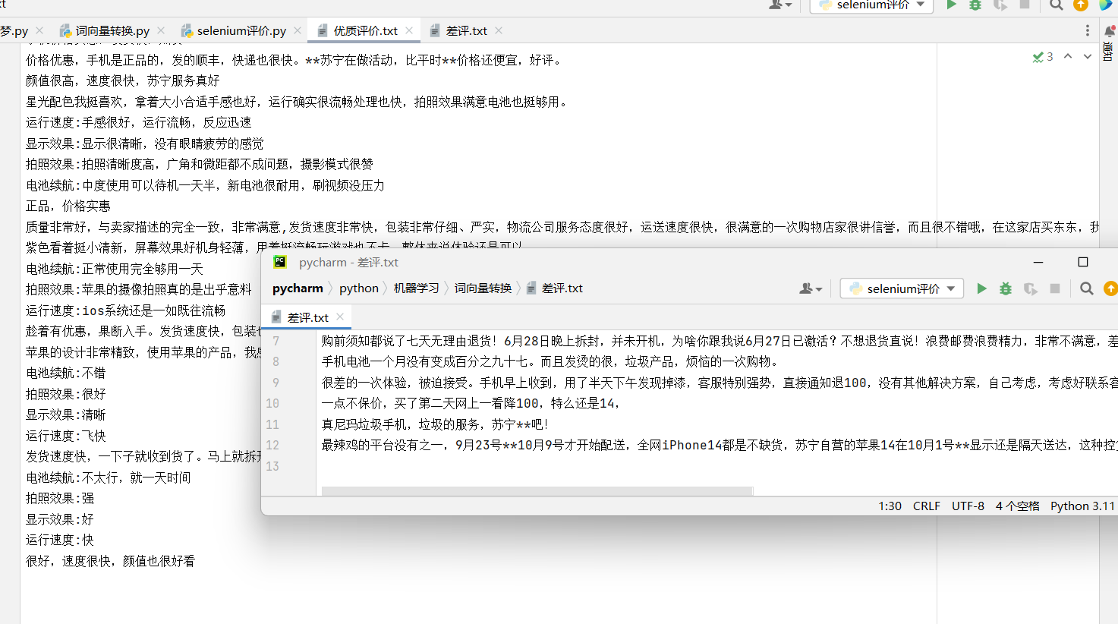
Task: Click the line 颜值很高，速度很快，苏宁服务真好
Action: pos(123,80)
